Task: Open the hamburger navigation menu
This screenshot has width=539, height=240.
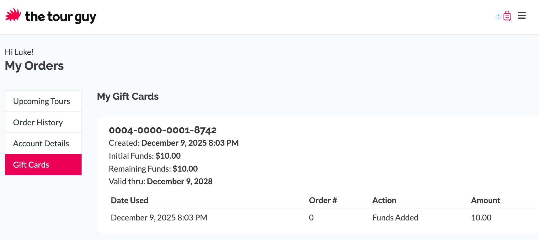Action: click(522, 16)
